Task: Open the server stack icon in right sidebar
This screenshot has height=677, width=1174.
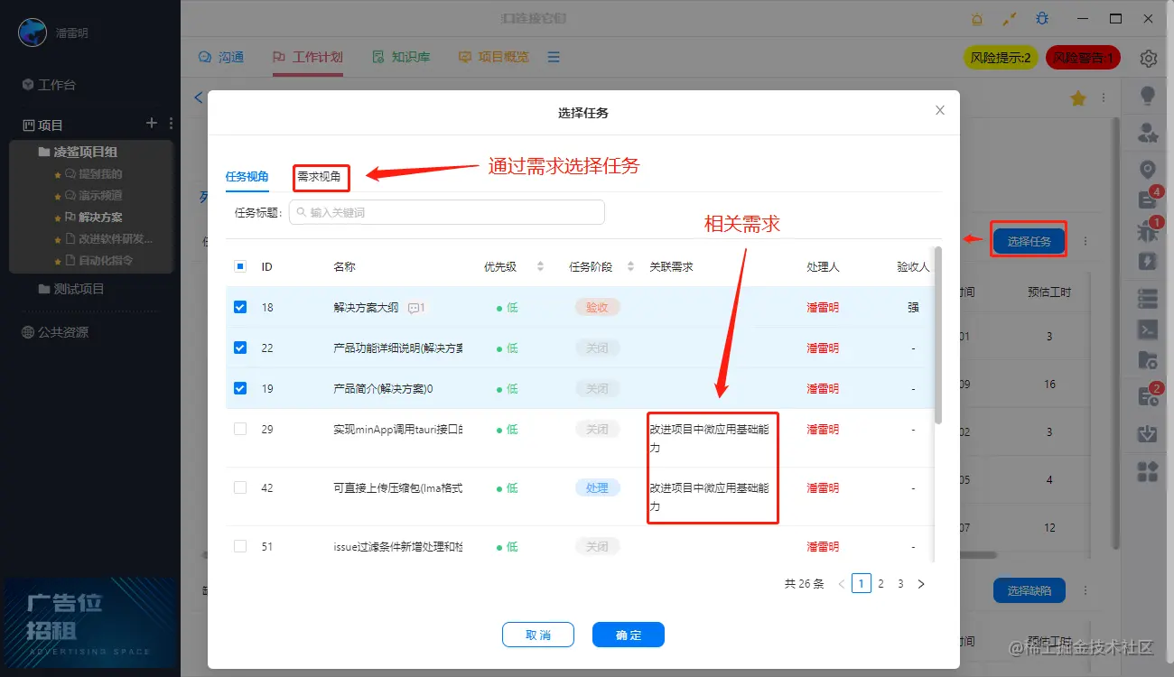Action: click(x=1148, y=297)
